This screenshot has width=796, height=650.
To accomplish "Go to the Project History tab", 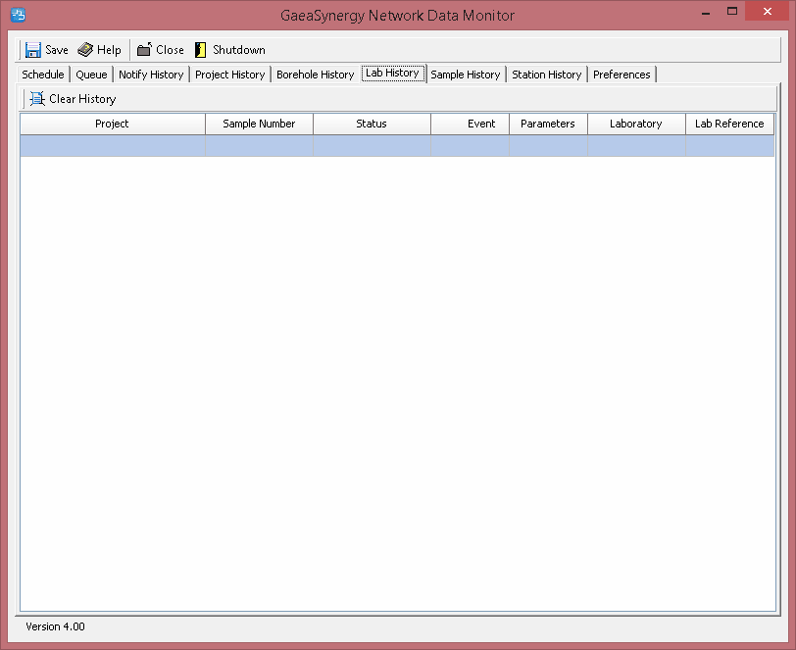I will point(230,75).
